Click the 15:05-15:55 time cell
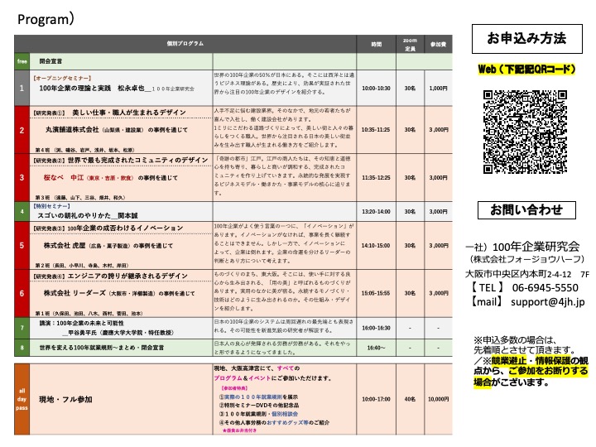Image resolution: width=596 pixels, height=447 pixels. (376, 293)
